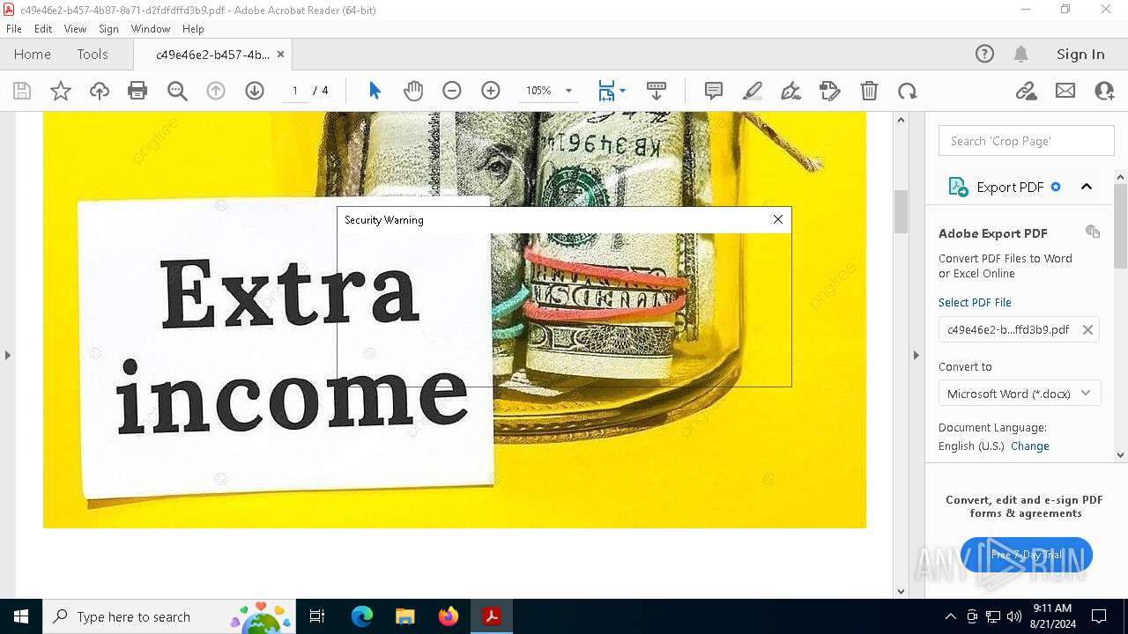Open the File menu
Viewport: 1128px width, 634px height.
point(14,29)
